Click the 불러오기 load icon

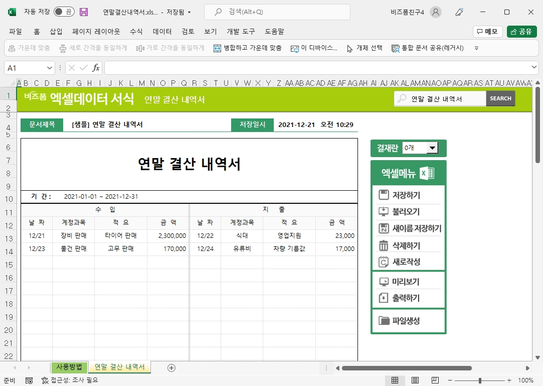pyautogui.click(x=384, y=212)
